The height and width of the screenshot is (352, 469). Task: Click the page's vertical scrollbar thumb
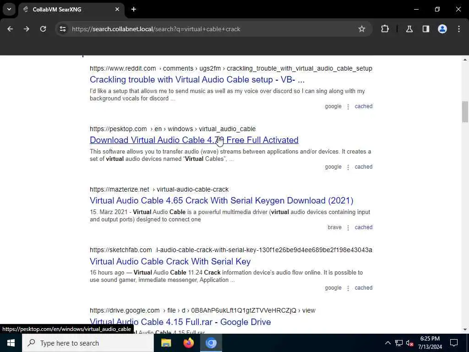pyautogui.click(x=465, y=112)
